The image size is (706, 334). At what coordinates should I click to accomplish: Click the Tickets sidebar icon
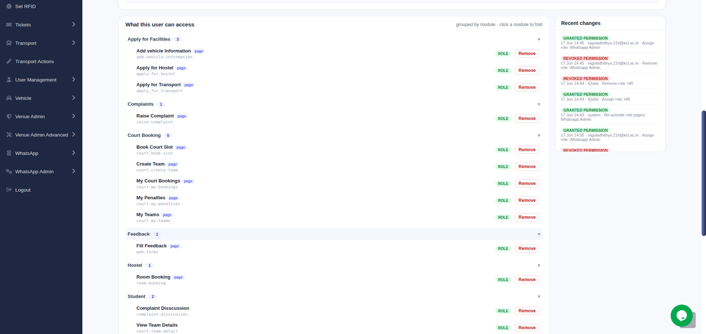coord(9,25)
